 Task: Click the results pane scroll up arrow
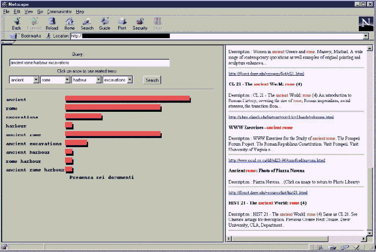coord(370,48)
